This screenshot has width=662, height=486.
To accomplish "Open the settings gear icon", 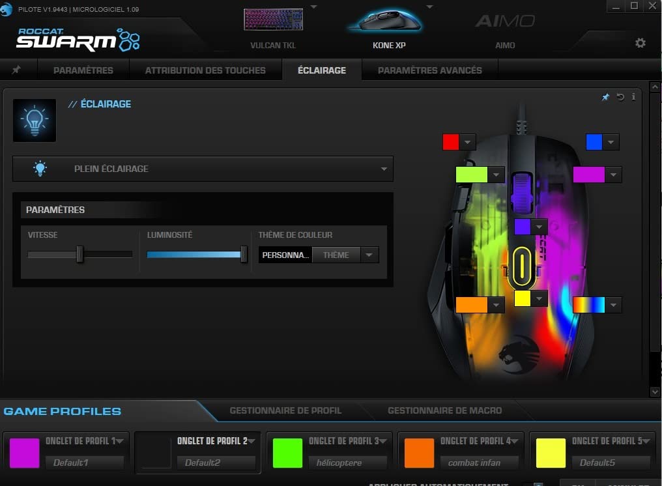I will pos(640,42).
